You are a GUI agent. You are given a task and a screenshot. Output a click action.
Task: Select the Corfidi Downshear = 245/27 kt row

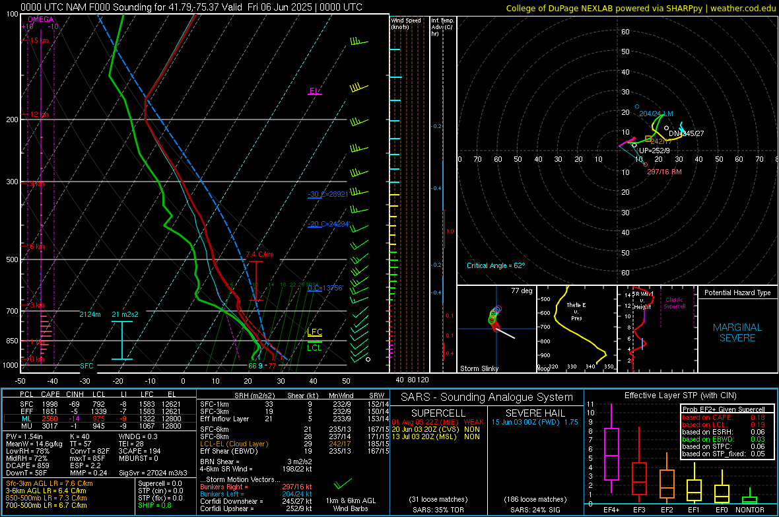click(256, 502)
